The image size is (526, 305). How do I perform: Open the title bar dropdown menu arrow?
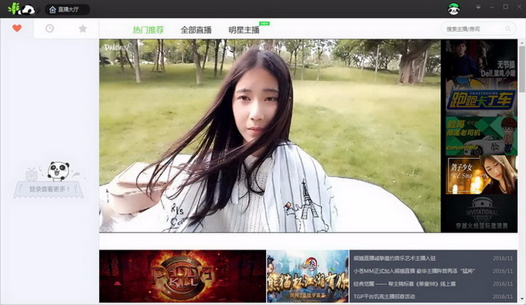478,7
